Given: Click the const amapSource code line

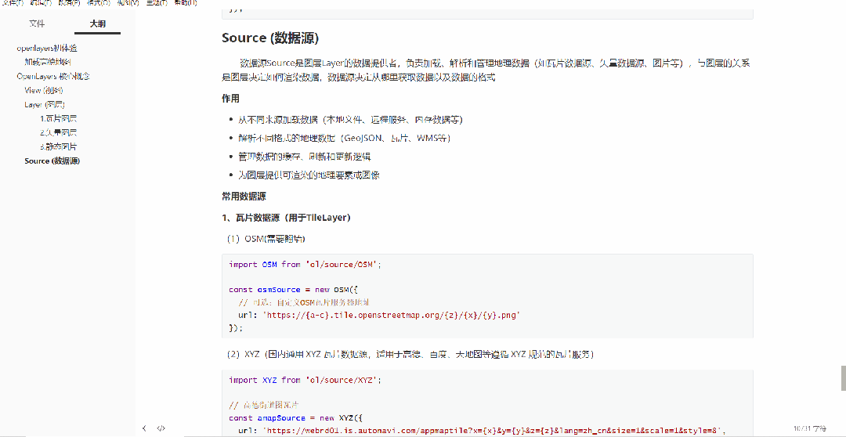Looking at the screenshot, I should 297,418.
